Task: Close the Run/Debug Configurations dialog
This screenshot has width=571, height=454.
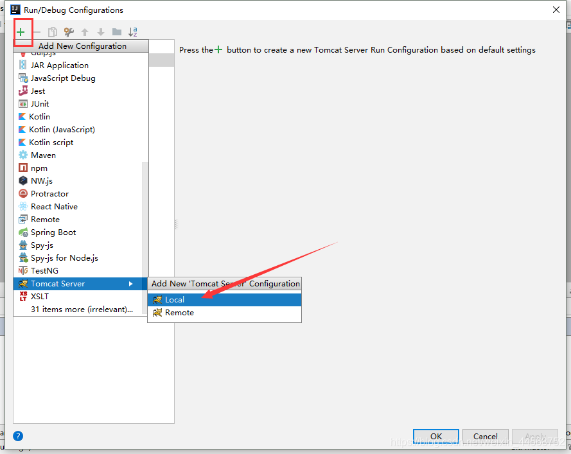Action: pos(556,10)
